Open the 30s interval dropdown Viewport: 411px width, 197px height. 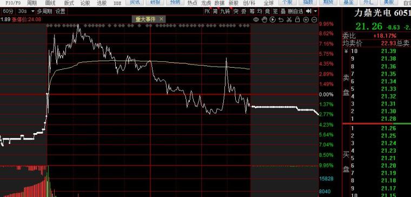click(x=26, y=11)
